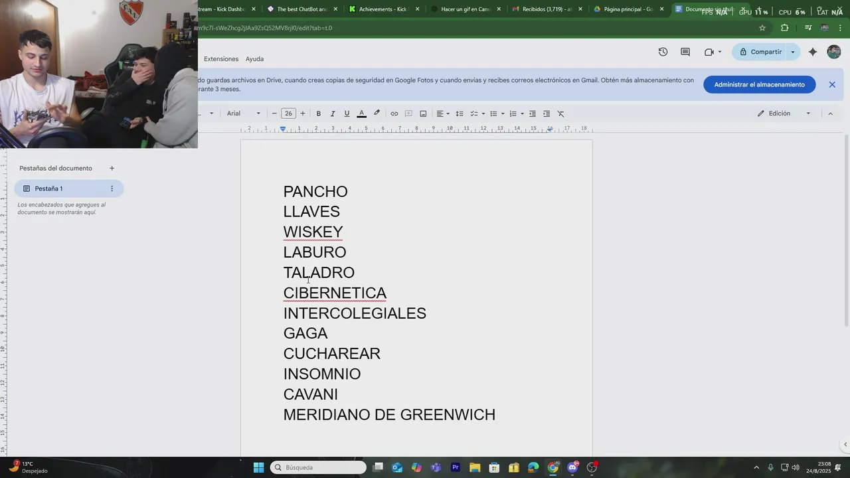Insert a link with the chain icon

394,114
